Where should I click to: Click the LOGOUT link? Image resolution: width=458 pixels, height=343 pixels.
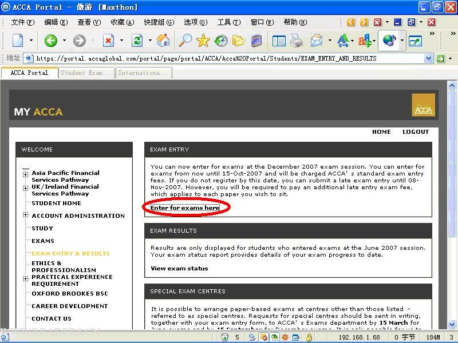pos(416,132)
